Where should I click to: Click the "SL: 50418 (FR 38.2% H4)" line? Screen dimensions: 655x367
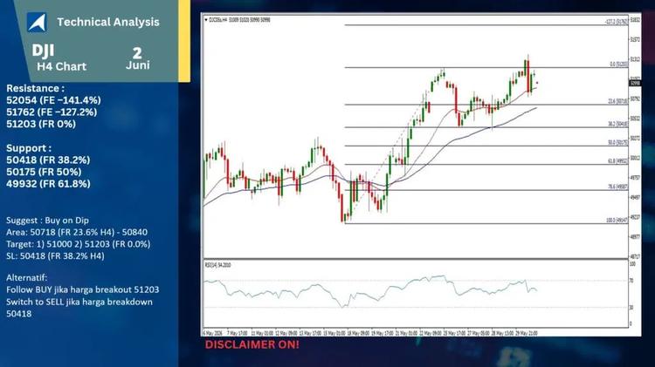tap(55, 256)
